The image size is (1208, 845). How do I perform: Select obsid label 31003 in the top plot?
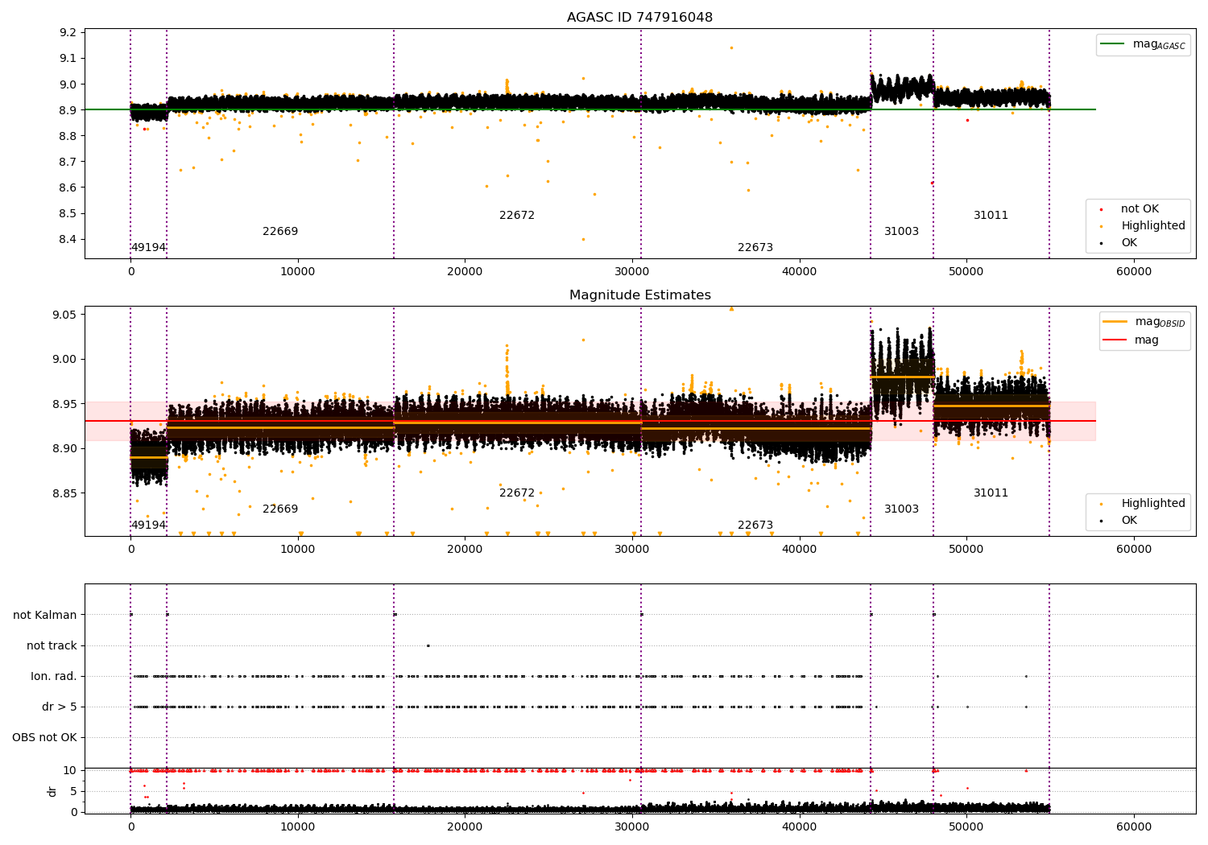pyautogui.click(x=901, y=232)
